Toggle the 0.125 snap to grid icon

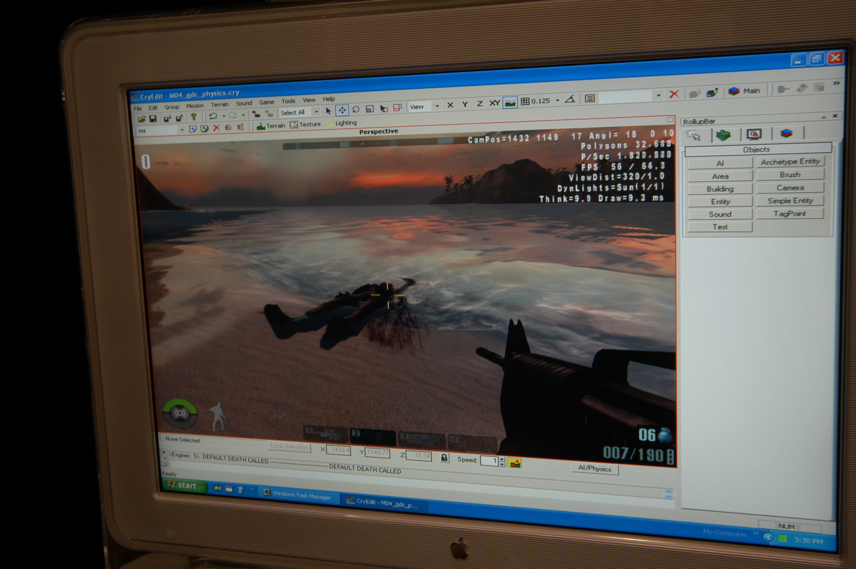[525, 101]
